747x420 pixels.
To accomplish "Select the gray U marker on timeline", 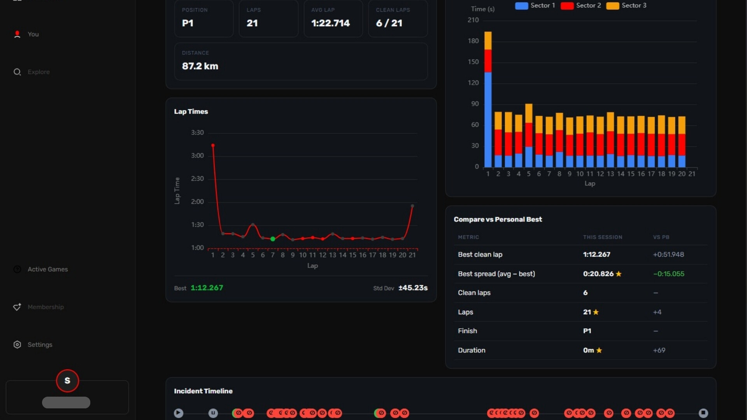I will coord(213,413).
